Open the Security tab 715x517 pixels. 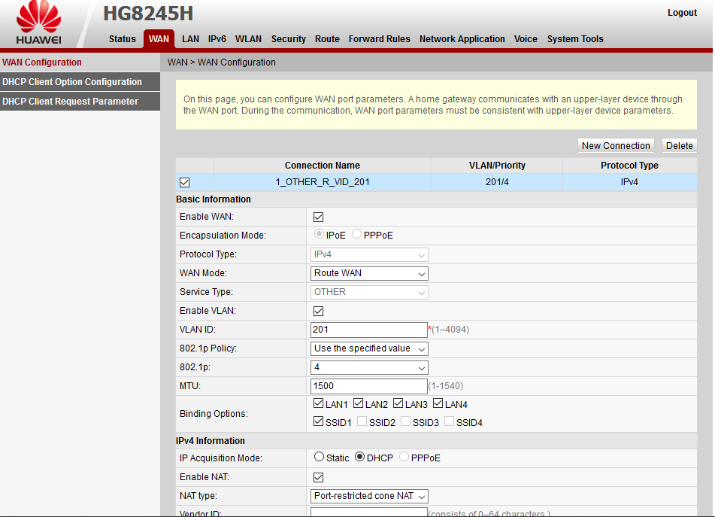[x=289, y=39]
